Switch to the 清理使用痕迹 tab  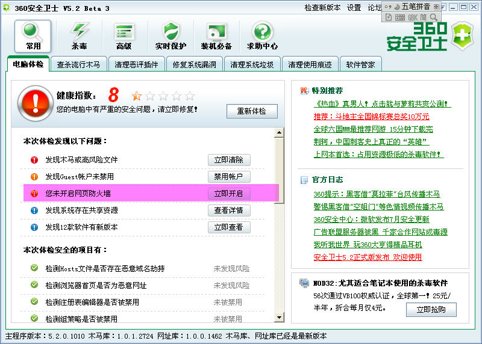pos(310,64)
